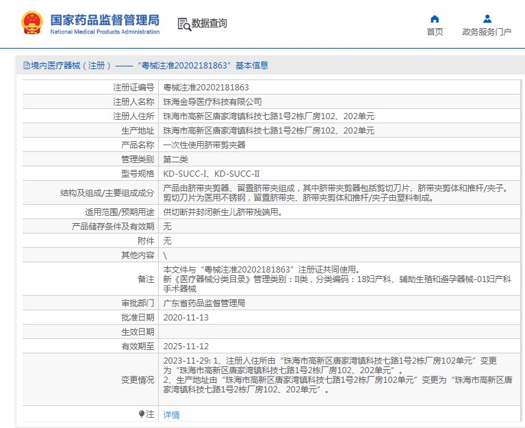Open the 数据查询 search icon
525x428 pixels.
pyautogui.click(x=184, y=24)
